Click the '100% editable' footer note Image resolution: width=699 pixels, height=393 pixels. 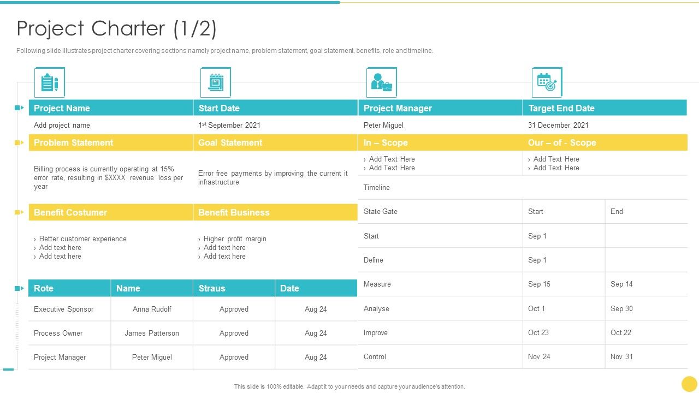(349, 386)
